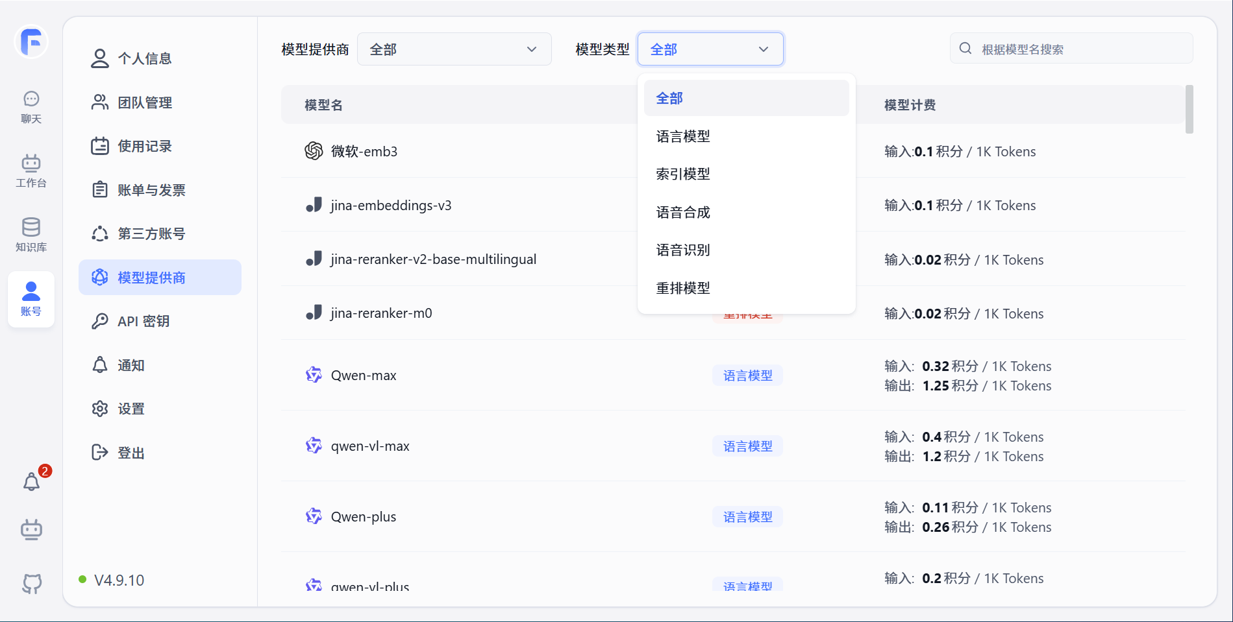Click the 模型计费 column header

click(910, 105)
